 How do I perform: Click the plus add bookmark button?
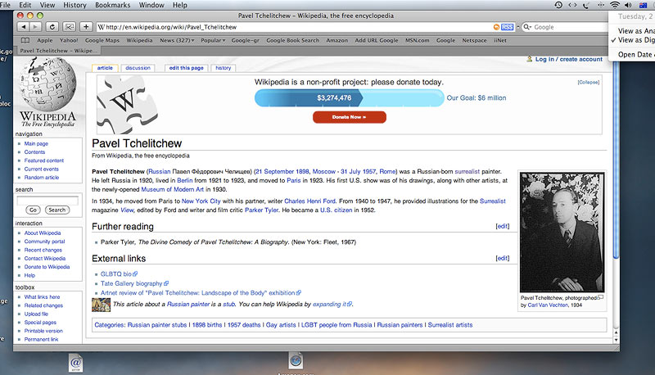86,27
